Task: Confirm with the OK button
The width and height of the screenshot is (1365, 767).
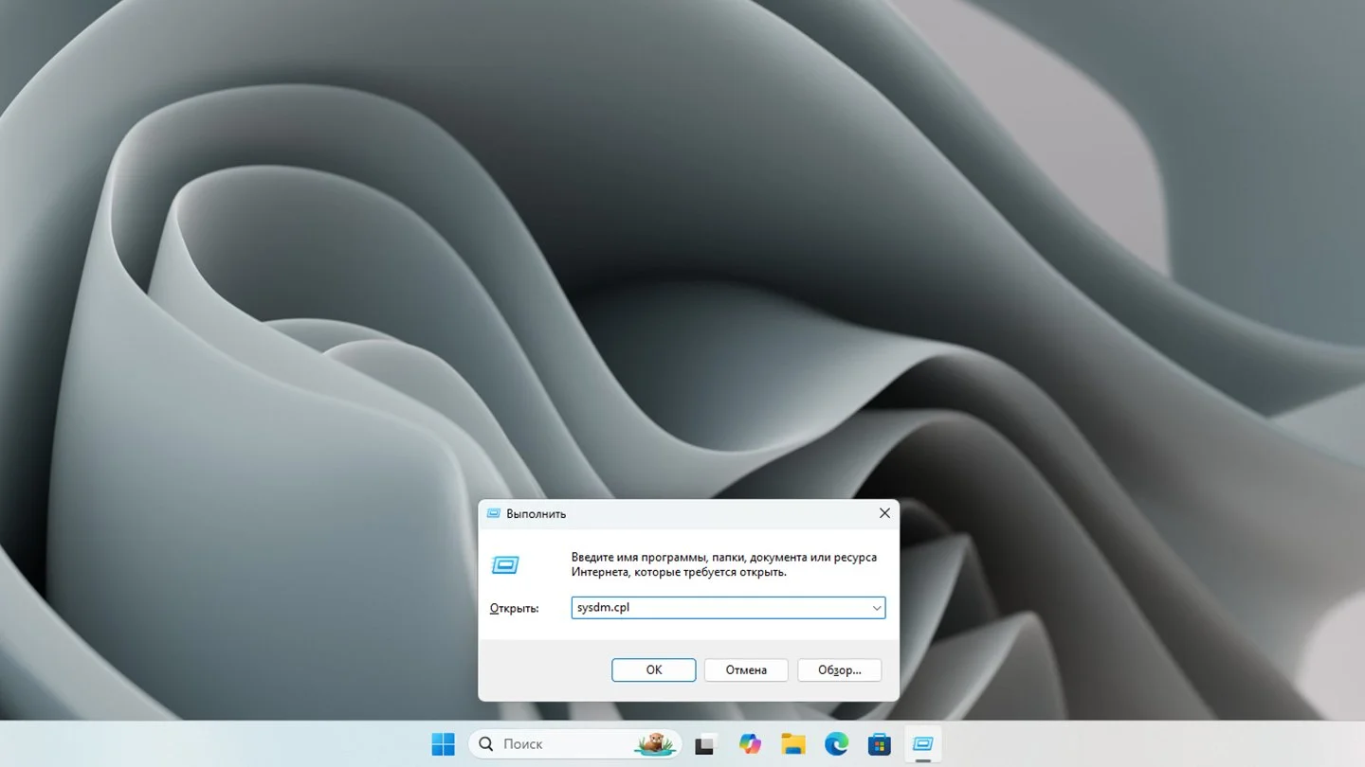Action: (654, 669)
